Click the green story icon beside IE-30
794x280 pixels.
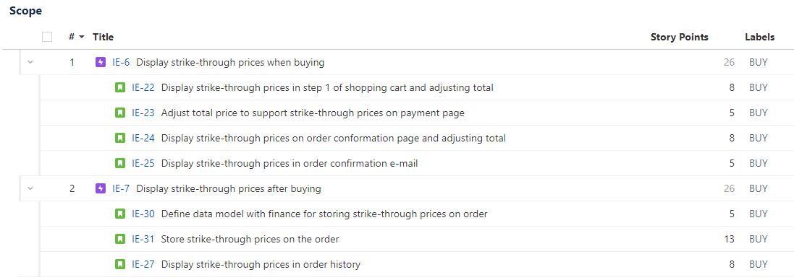(120, 214)
